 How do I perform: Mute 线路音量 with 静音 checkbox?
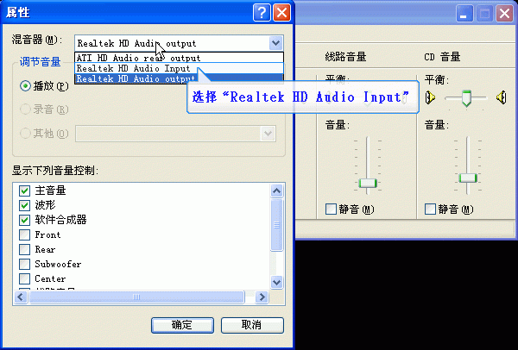[x=331, y=209]
